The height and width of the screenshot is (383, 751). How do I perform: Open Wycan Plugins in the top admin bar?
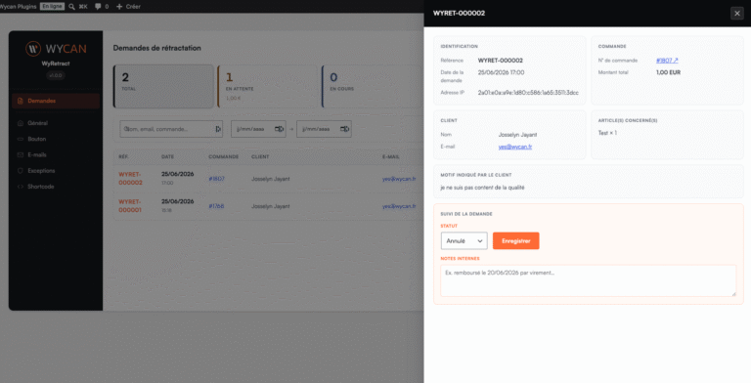(18, 6)
